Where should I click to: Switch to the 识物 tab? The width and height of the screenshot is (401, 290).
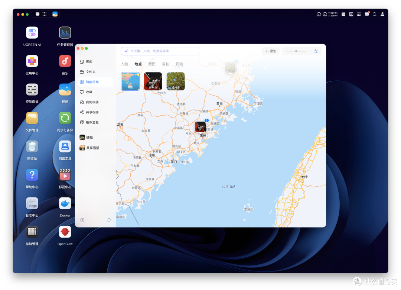point(179,64)
